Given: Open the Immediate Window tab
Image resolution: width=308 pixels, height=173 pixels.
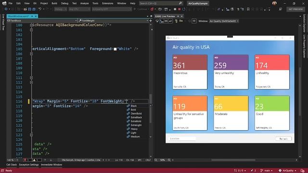Looking at the screenshot, I should [51, 164].
